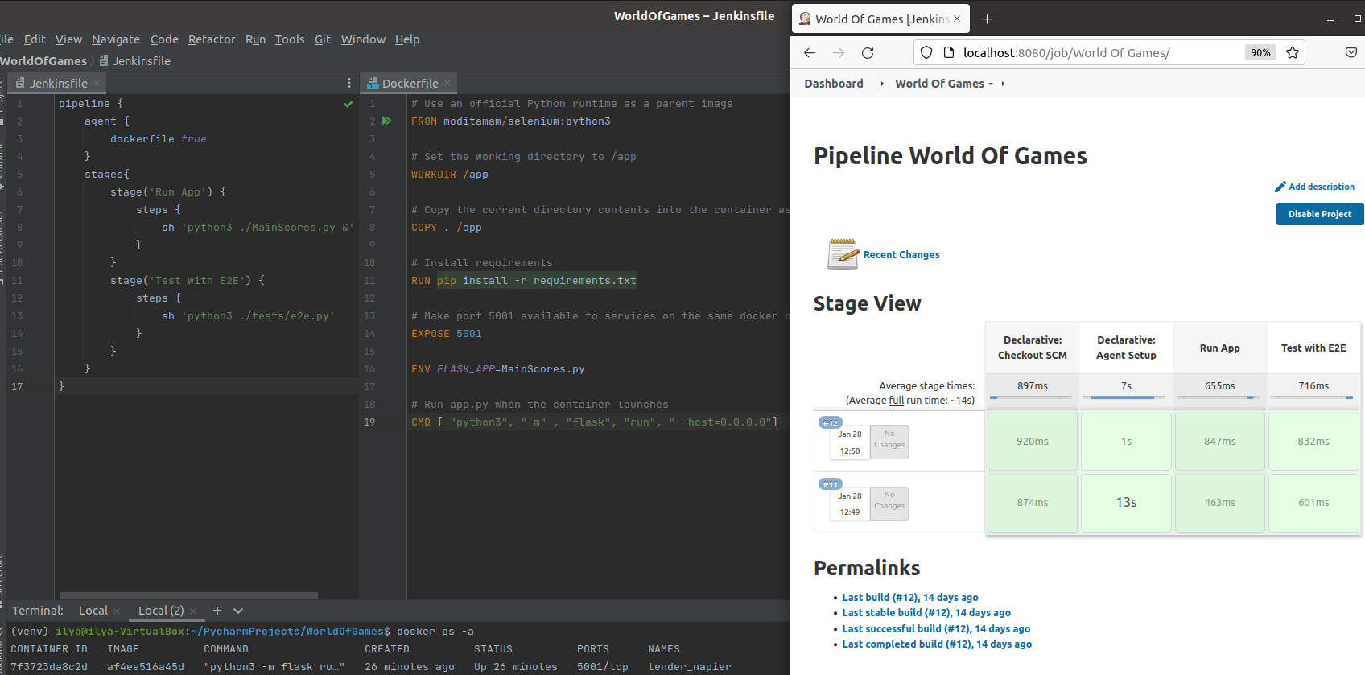1365x675 pixels.
Task: Select the Local (2) terminal tab
Action: pos(161,611)
